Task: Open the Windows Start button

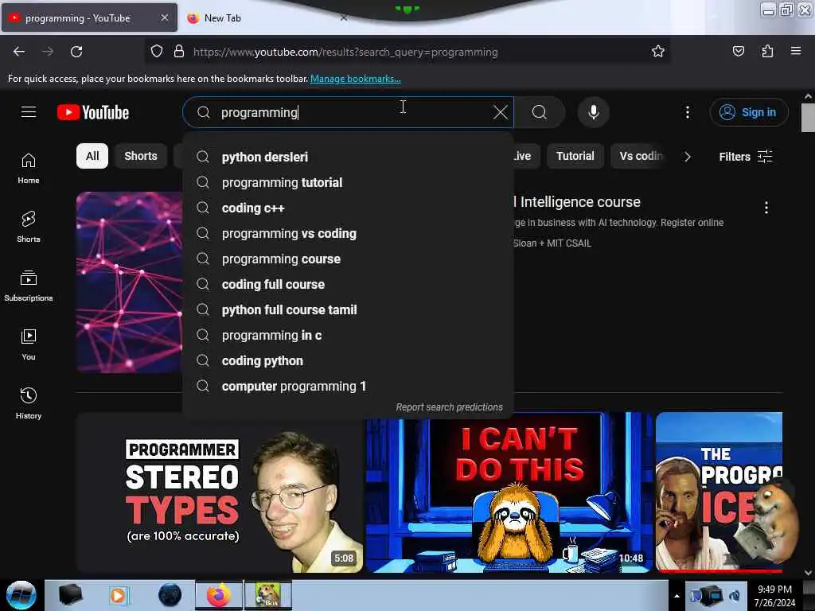Action: 21,595
